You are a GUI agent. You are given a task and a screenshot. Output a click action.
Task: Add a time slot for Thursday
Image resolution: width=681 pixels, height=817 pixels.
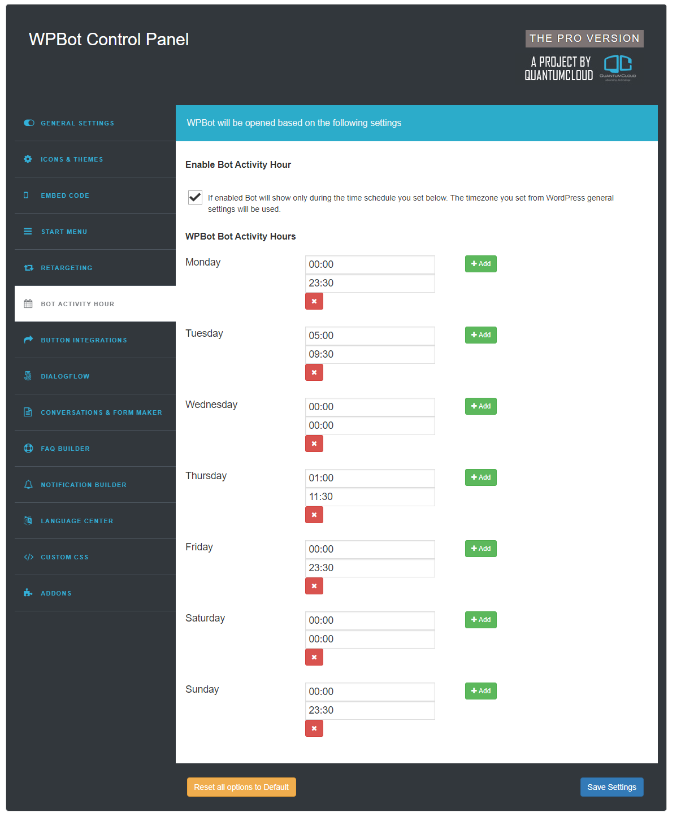coord(481,477)
